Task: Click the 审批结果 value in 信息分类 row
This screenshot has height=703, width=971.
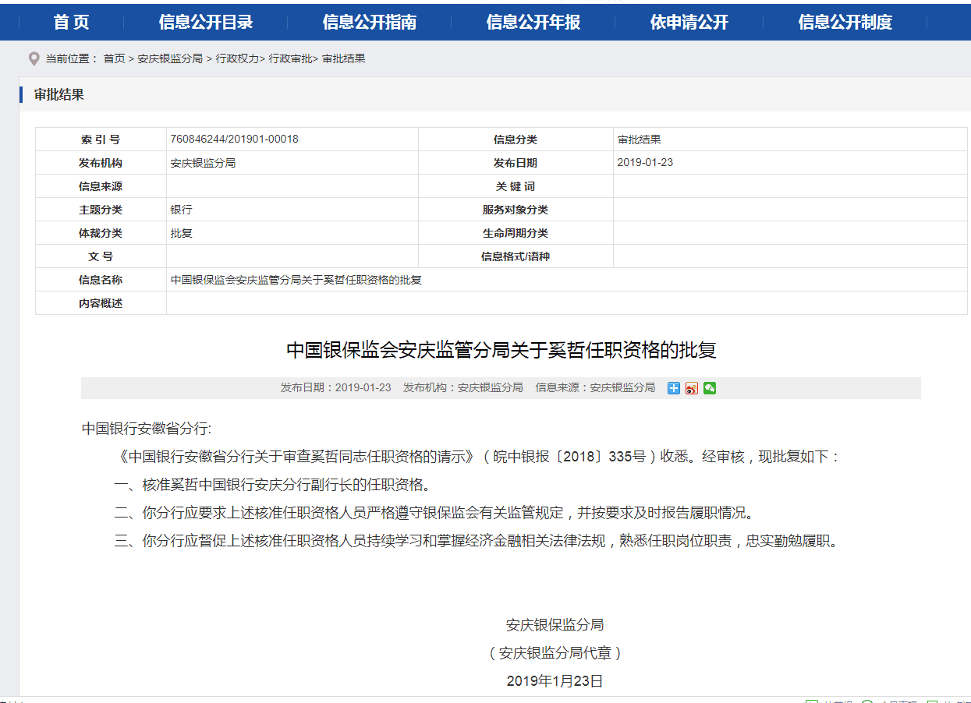Action: [x=640, y=140]
